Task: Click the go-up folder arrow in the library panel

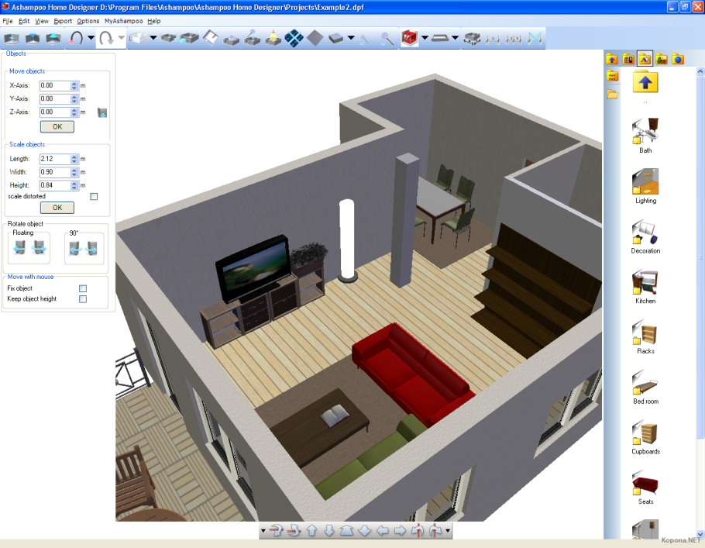Action: pyautogui.click(x=645, y=83)
